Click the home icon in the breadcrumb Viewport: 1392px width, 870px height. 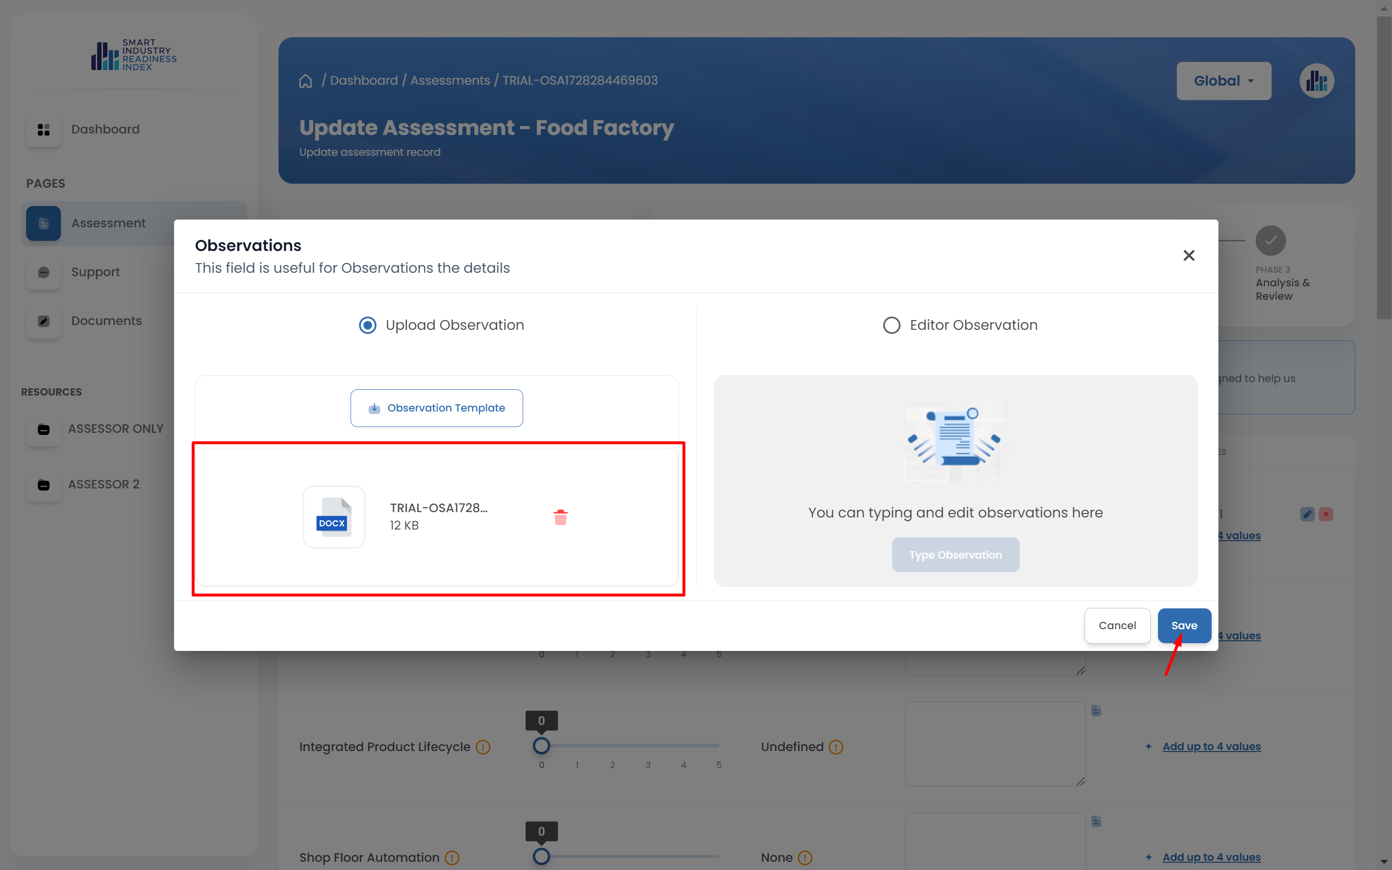click(306, 81)
